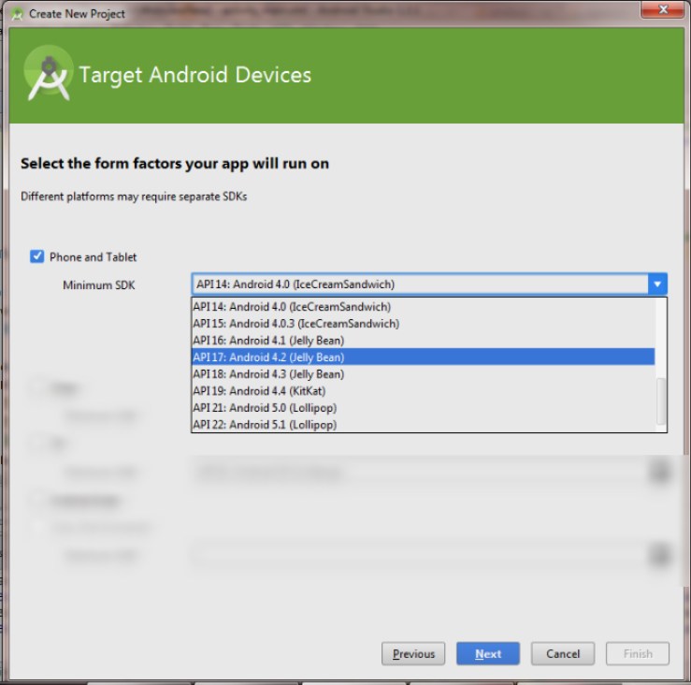Open the Minimum SDK dropdown arrow
This screenshot has height=685, width=691.
click(657, 284)
